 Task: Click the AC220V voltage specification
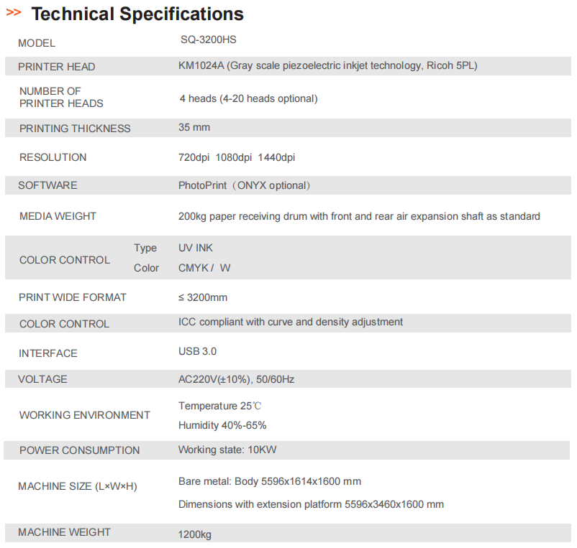pos(237,379)
